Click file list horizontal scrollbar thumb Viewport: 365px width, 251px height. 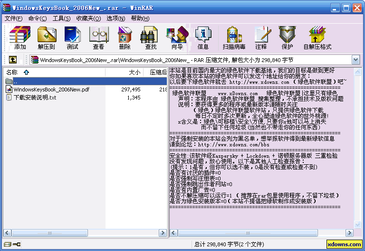[x=49, y=233]
